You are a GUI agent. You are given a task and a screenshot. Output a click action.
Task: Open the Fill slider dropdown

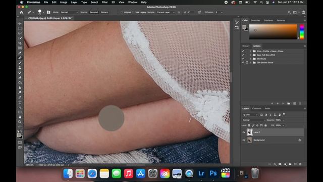coord(283,125)
